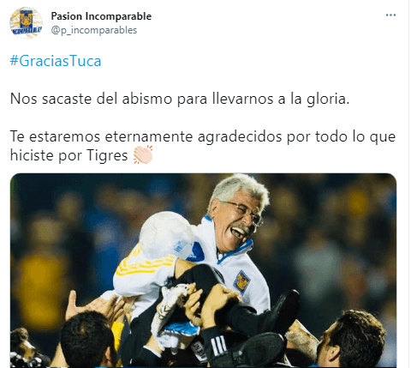Image resolution: width=411 pixels, height=368 pixels.
Task: Click the white soccer ball in the photo
Action: [166, 235]
